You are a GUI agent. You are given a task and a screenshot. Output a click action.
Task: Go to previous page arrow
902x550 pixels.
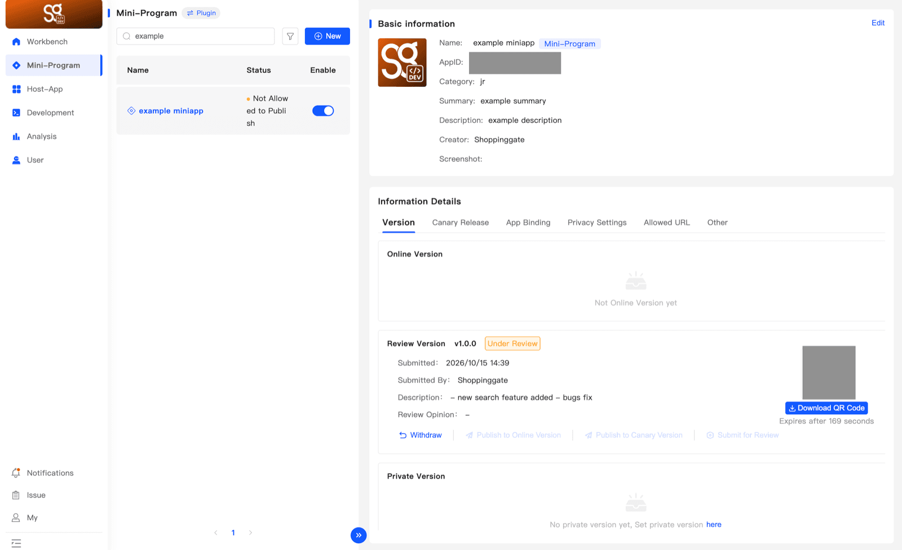coord(216,533)
